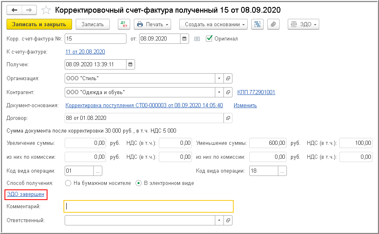Expand the Ответственный dropdown list
Image resolution: width=379 pixels, height=234 pixels.
tap(219, 220)
